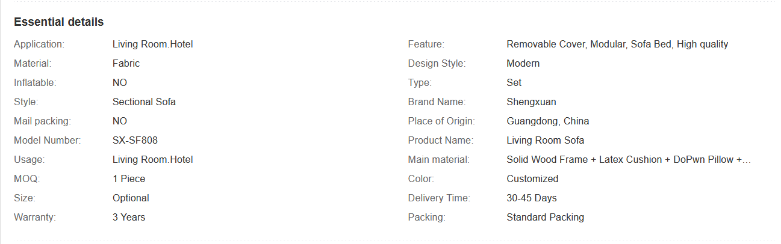781x244 pixels.
Task: Click the Sectional Sofa style value
Action: (x=144, y=102)
